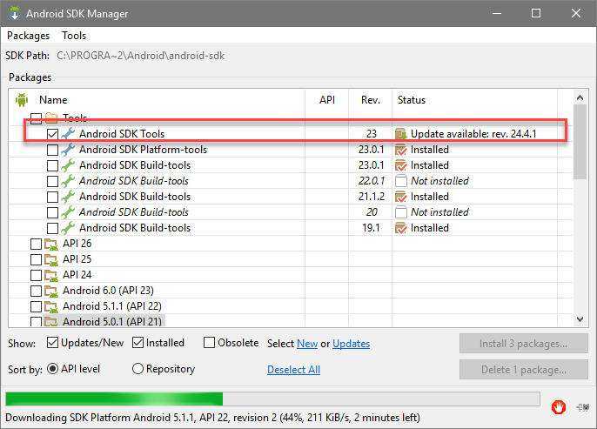
Task: Click the vertical scrollbar thumb
Action: point(580,142)
